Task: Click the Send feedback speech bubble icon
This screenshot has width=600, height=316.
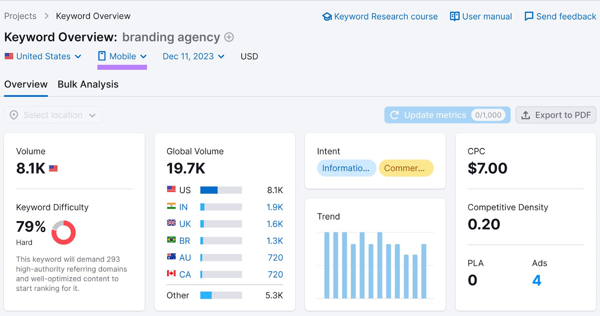Action: pos(529,16)
